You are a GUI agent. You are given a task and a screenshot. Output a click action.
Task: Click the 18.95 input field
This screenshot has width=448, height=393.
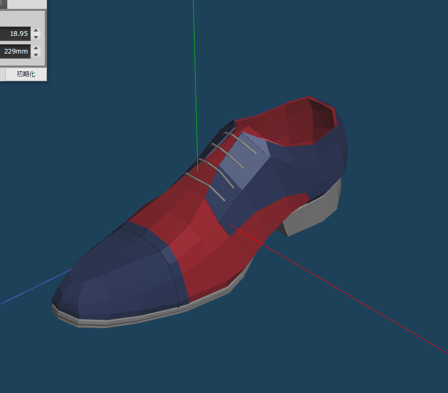pyautogui.click(x=15, y=34)
